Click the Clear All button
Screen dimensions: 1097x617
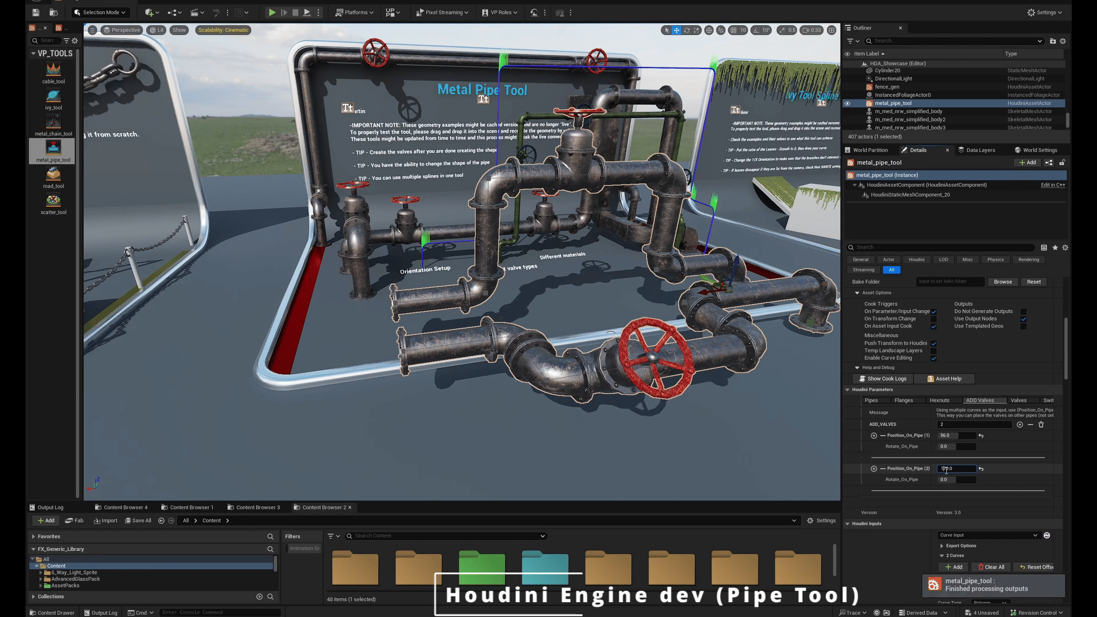pos(991,567)
